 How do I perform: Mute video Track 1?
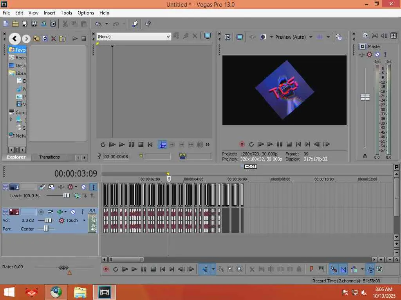tap(84, 187)
